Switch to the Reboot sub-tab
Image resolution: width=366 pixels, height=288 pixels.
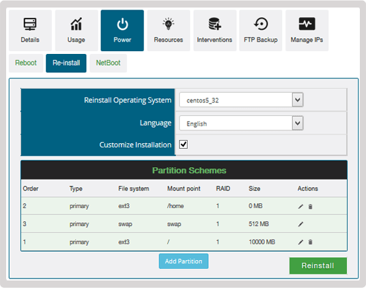(x=26, y=63)
